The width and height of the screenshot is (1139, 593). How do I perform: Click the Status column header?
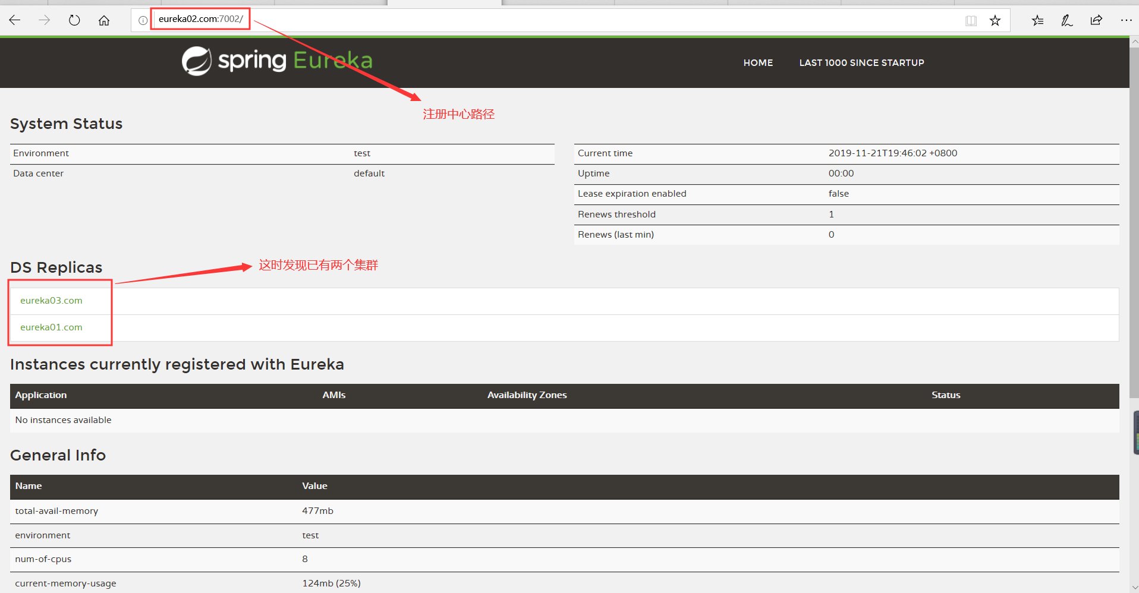946,395
